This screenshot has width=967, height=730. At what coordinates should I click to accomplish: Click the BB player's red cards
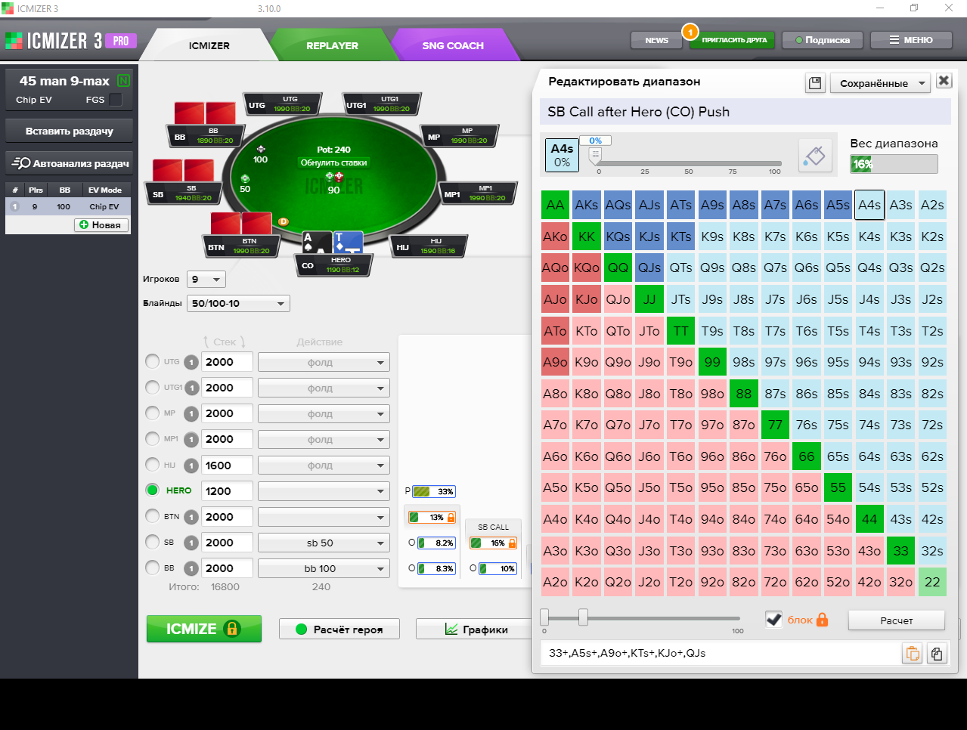coord(205,113)
